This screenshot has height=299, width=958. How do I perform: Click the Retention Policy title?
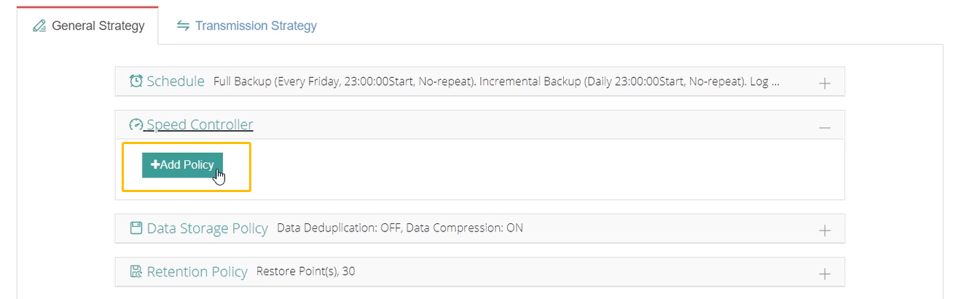(x=197, y=271)
